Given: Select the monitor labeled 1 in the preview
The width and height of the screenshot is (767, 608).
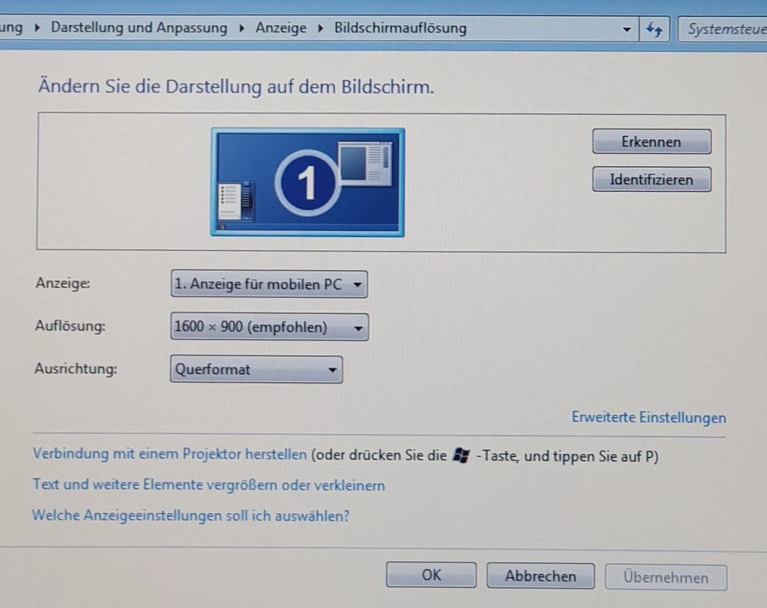Looking at the screenshot, I should [x=308, y=181].
